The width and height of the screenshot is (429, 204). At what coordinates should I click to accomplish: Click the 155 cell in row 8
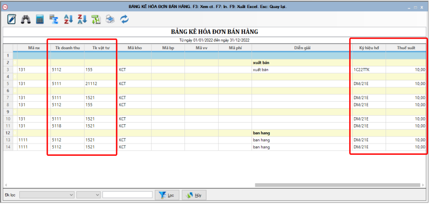pyautogui.click(x=101, y=105)
